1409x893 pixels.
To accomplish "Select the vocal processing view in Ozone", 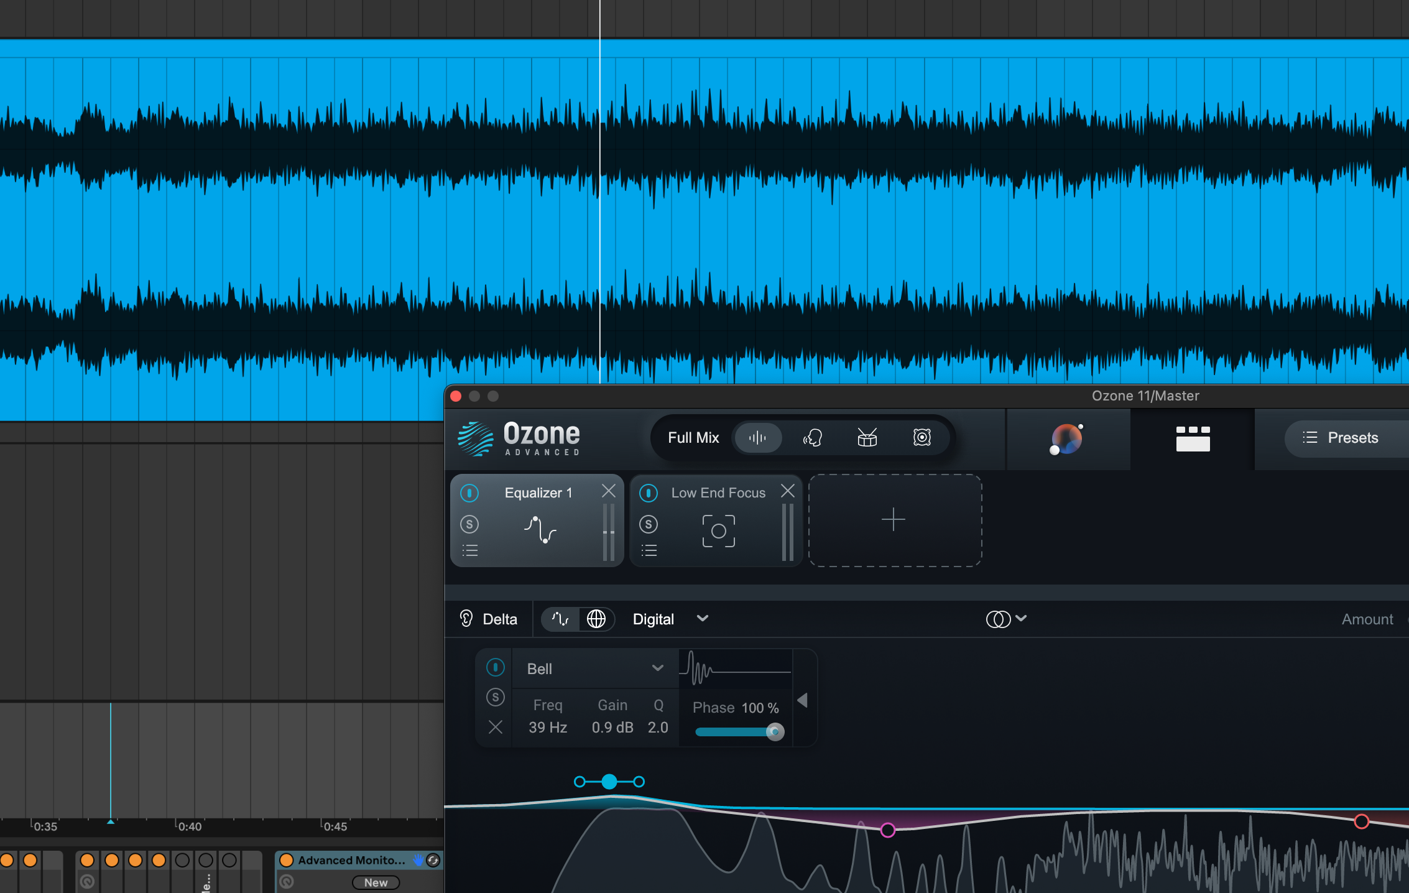I will pyautogui.click(x=813, y=437).
